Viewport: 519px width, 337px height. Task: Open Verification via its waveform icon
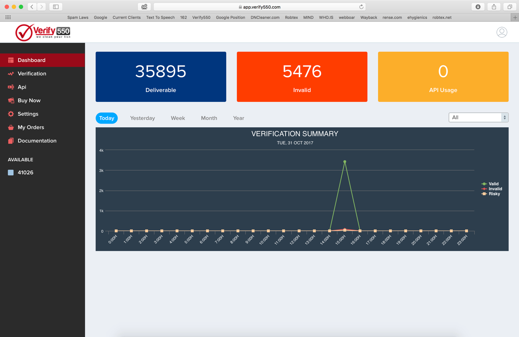(x=11, y=74)
